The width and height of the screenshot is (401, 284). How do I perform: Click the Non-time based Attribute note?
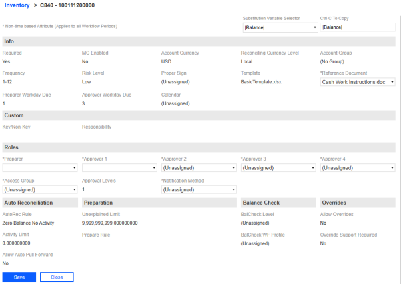pyautogui.click(x=60, y=26)
